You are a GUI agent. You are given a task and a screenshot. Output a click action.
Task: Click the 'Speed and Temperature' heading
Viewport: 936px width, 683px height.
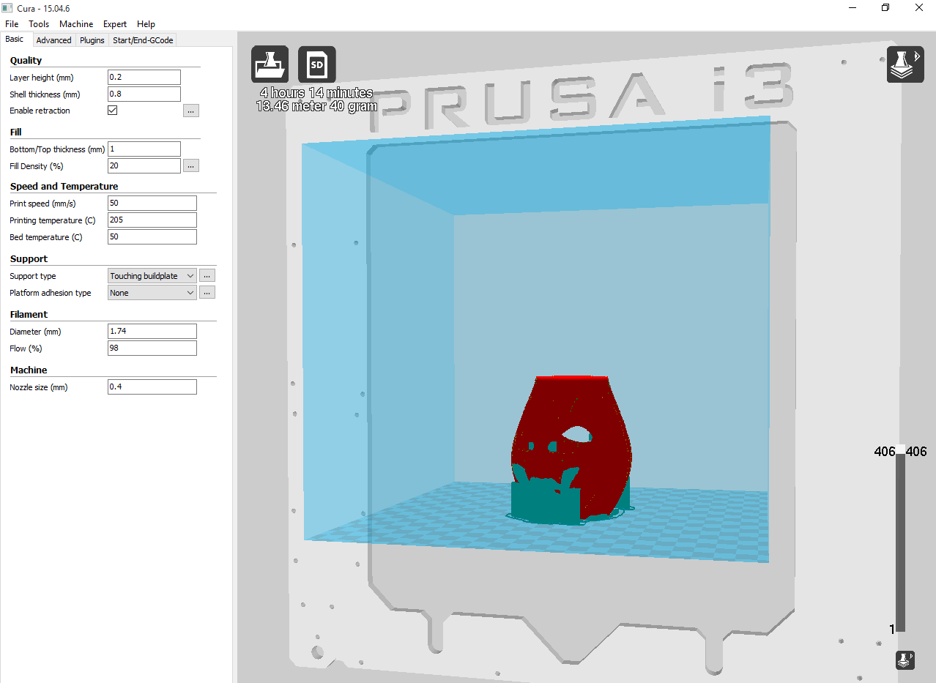64,186
